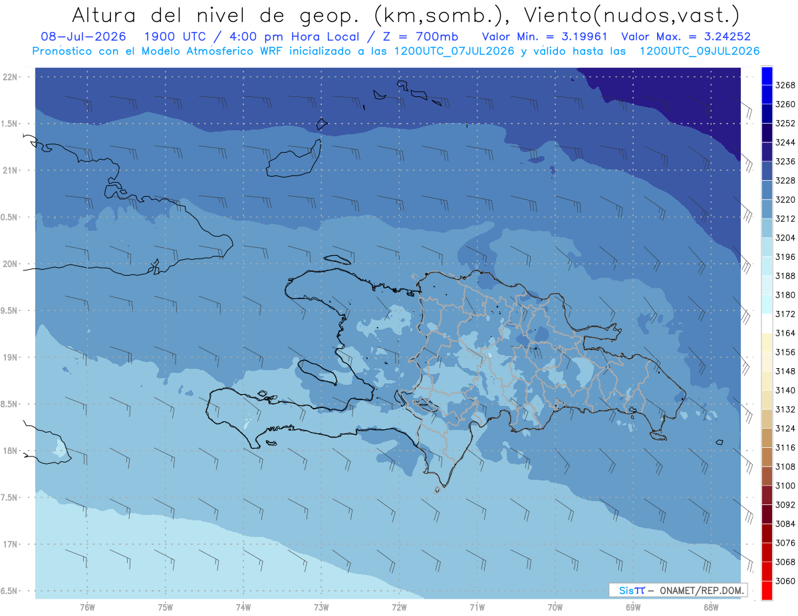This screenshot has height=616, width=798.
Task: Click the map title 'Altura del nivel de geop.'
Action: pos(216,15)
